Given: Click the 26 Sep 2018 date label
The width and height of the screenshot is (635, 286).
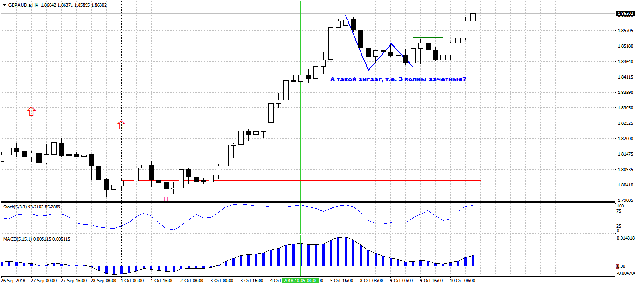Looking at the screenshot, I should click(13, 281).
